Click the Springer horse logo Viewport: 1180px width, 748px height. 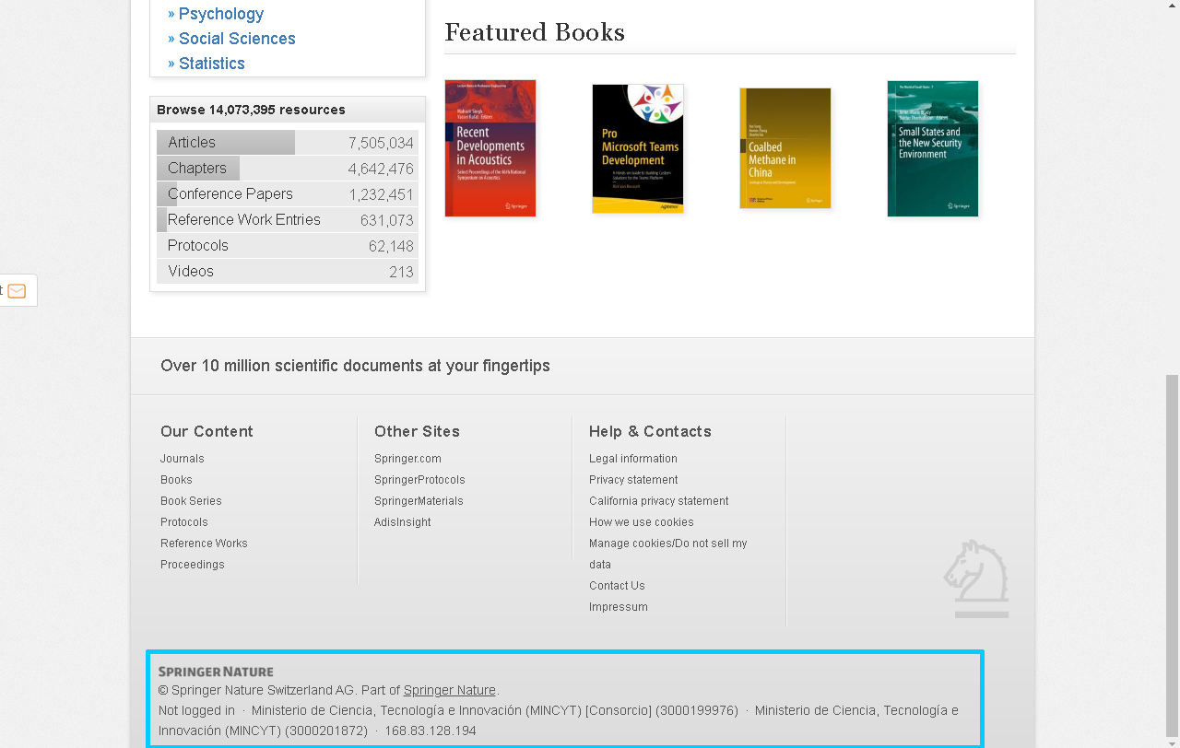[976, 579]
